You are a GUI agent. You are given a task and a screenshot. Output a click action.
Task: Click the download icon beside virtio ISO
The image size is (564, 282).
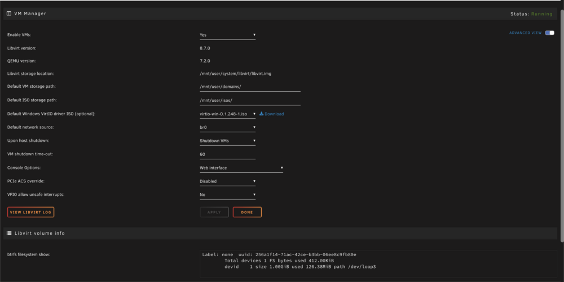[262, 114]
